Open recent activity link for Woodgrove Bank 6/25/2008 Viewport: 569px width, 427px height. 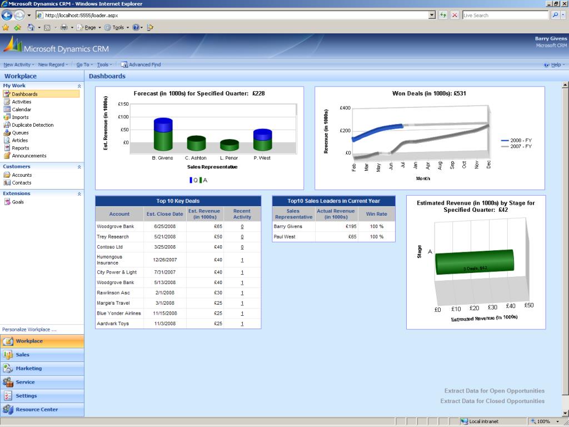click(x=242, y=227)
